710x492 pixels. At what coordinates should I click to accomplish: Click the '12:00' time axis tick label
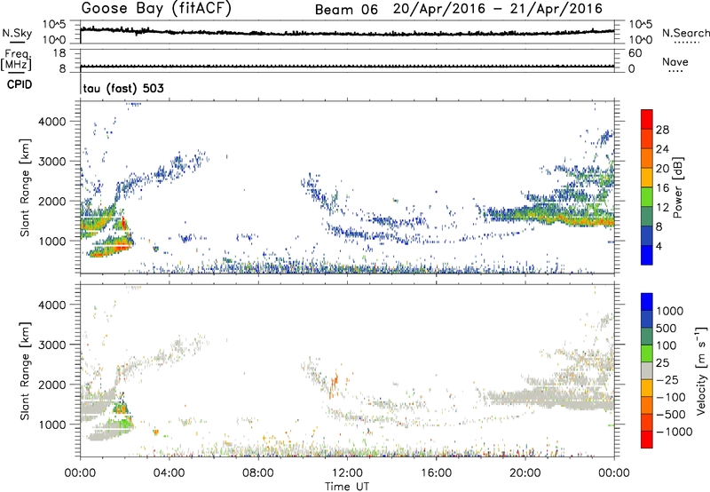click(x=347, y=473)
